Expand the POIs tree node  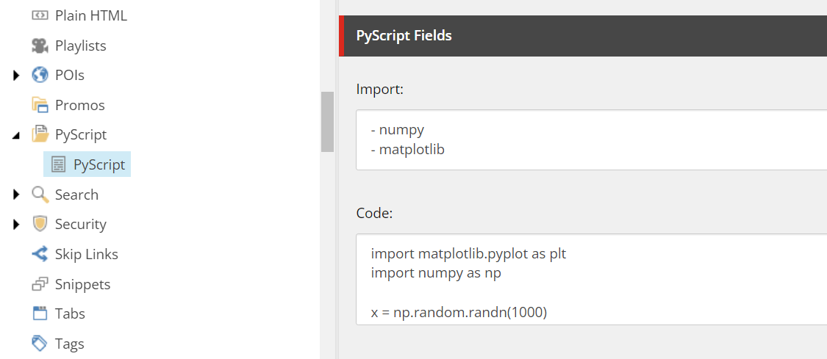[x=16, y=76]
